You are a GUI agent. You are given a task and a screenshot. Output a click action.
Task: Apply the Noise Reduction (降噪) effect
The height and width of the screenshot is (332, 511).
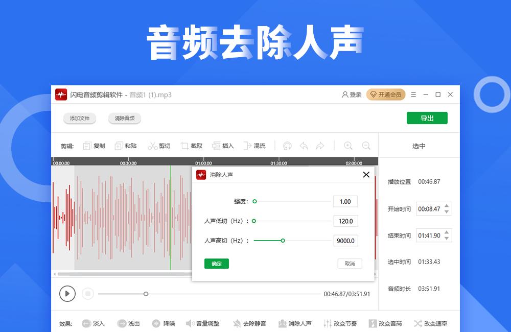point(164,323)
